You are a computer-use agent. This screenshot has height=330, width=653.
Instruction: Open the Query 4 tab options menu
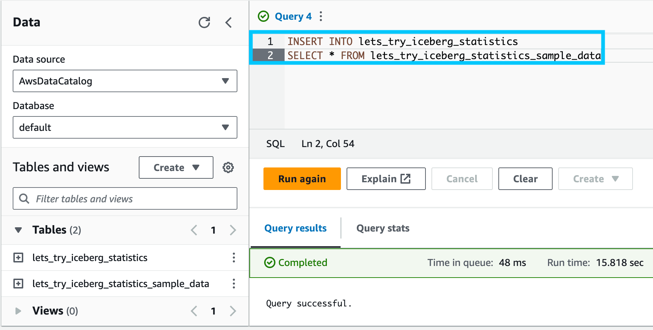321,16
